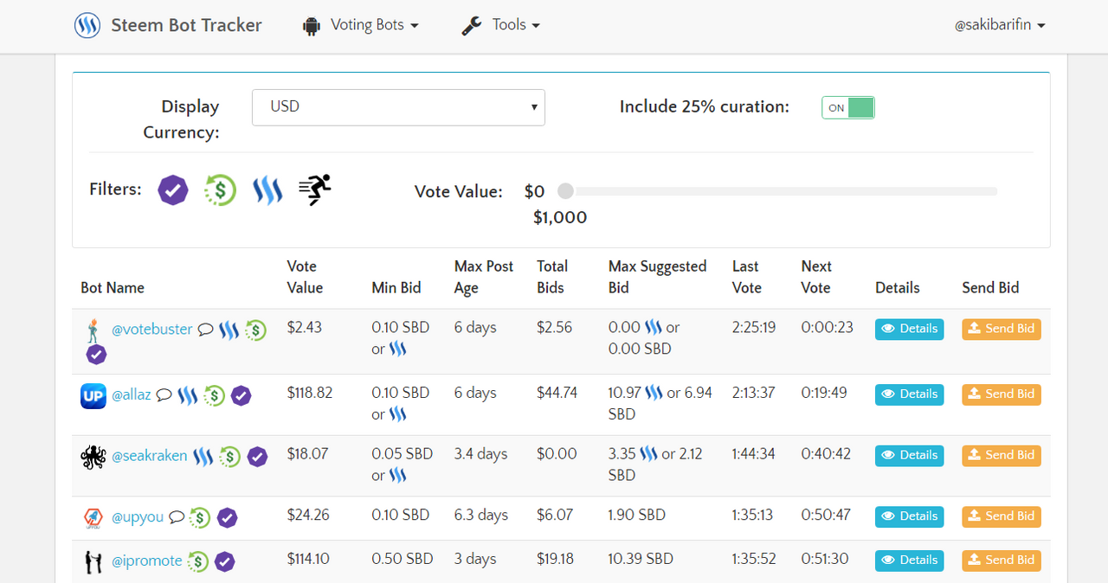Send a bid to @allaz

(1001, 394)
